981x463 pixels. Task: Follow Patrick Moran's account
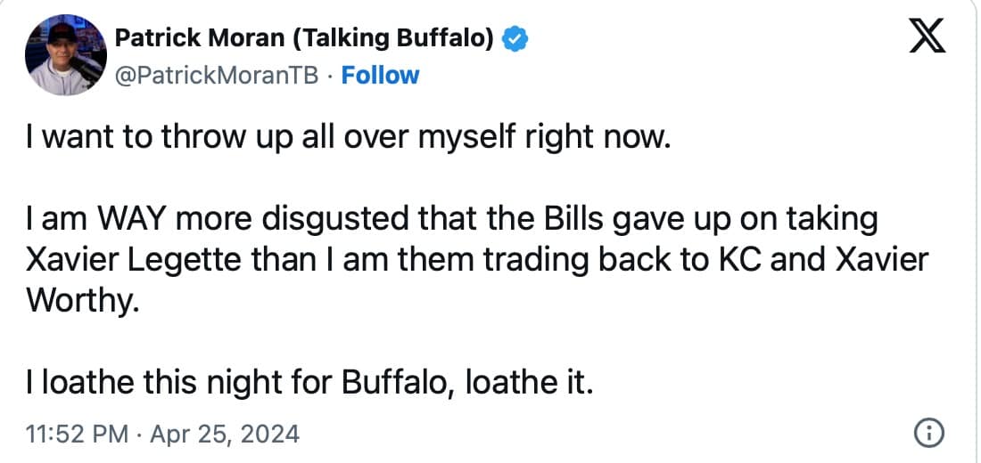coord(381,76)
